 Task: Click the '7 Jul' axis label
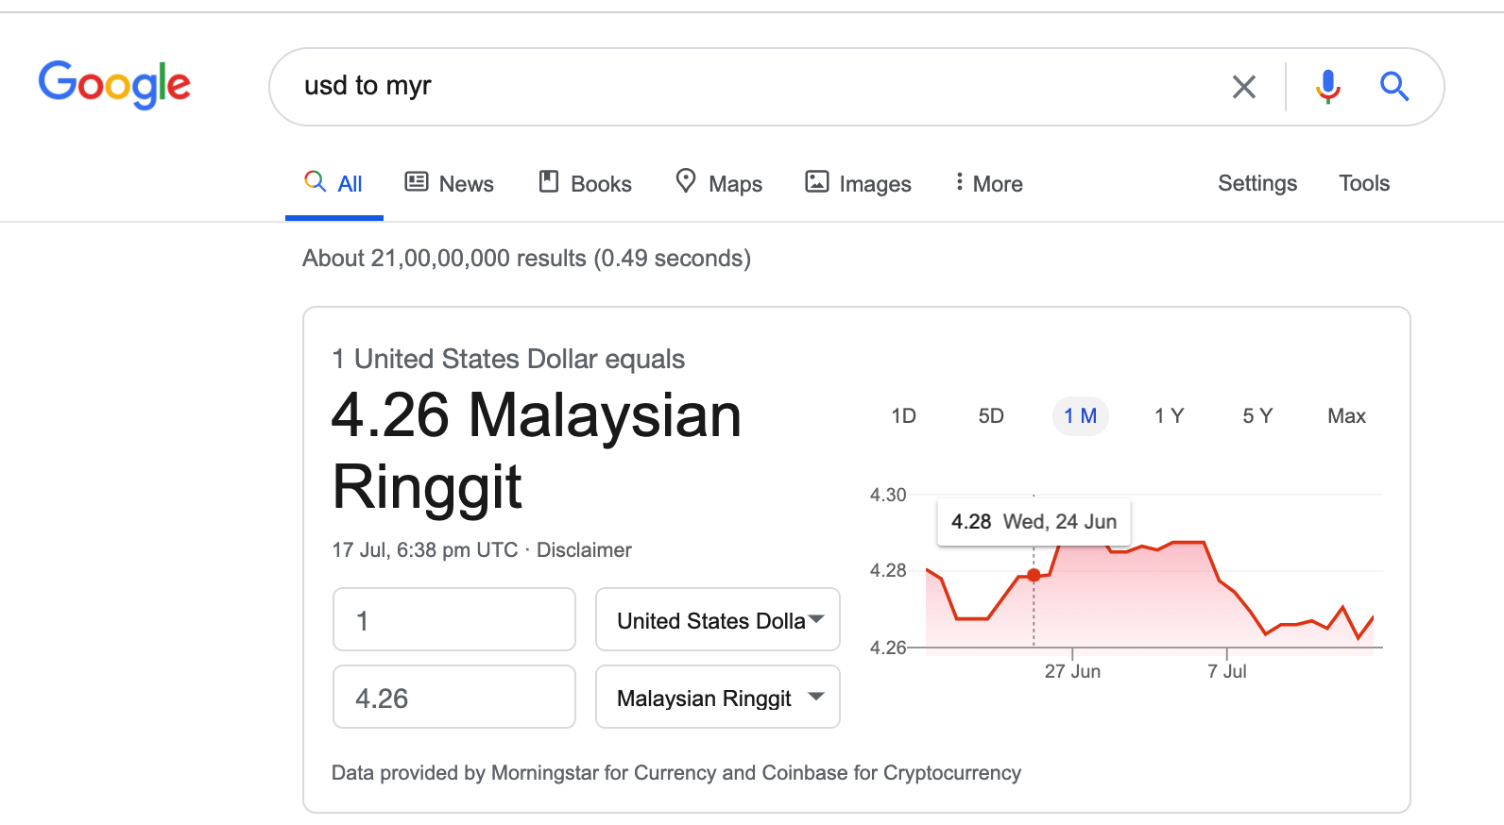(x=1226, y=671)
